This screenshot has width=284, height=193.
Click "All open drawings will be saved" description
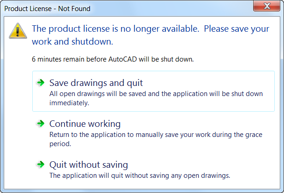tap(156, 94)
